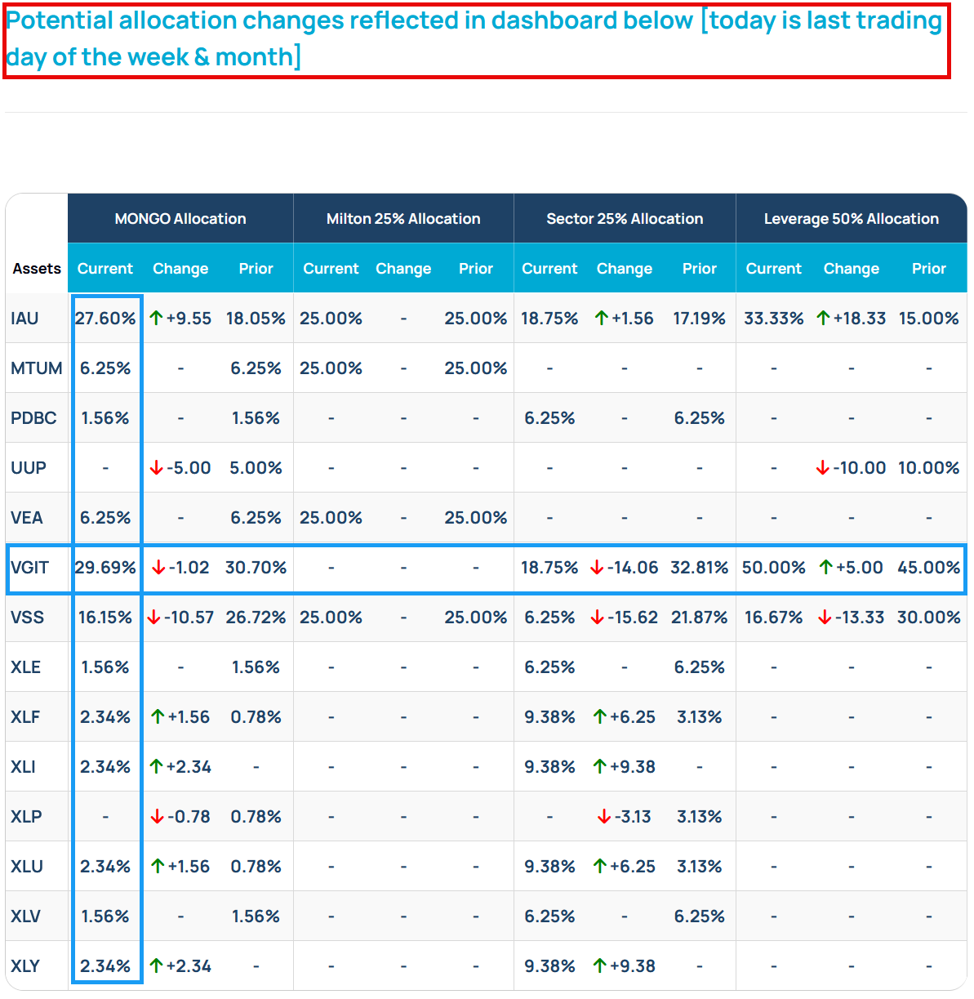Click the red arrow on VGIT Sector -14.06
This screenshot has height=999, width=974.
tap(595, 568)
